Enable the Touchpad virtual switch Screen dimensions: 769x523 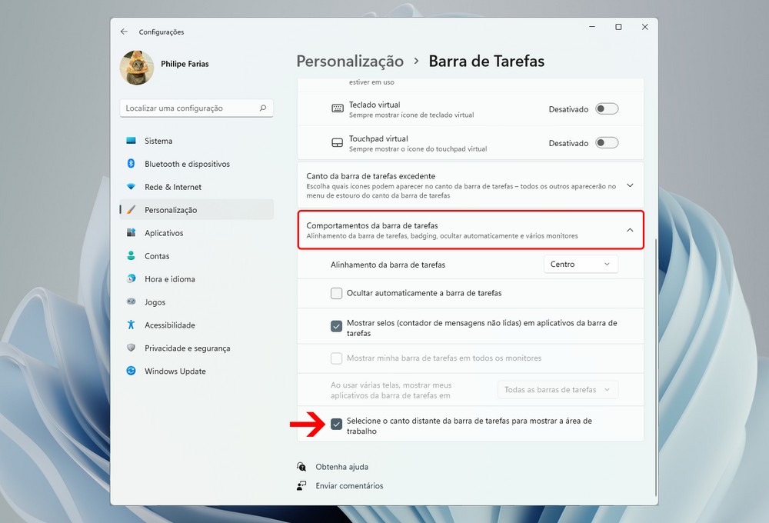606,143
